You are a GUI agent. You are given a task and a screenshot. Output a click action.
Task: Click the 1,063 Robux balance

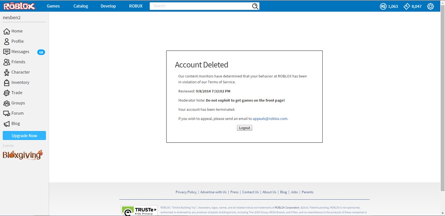(x=393, y=6)
